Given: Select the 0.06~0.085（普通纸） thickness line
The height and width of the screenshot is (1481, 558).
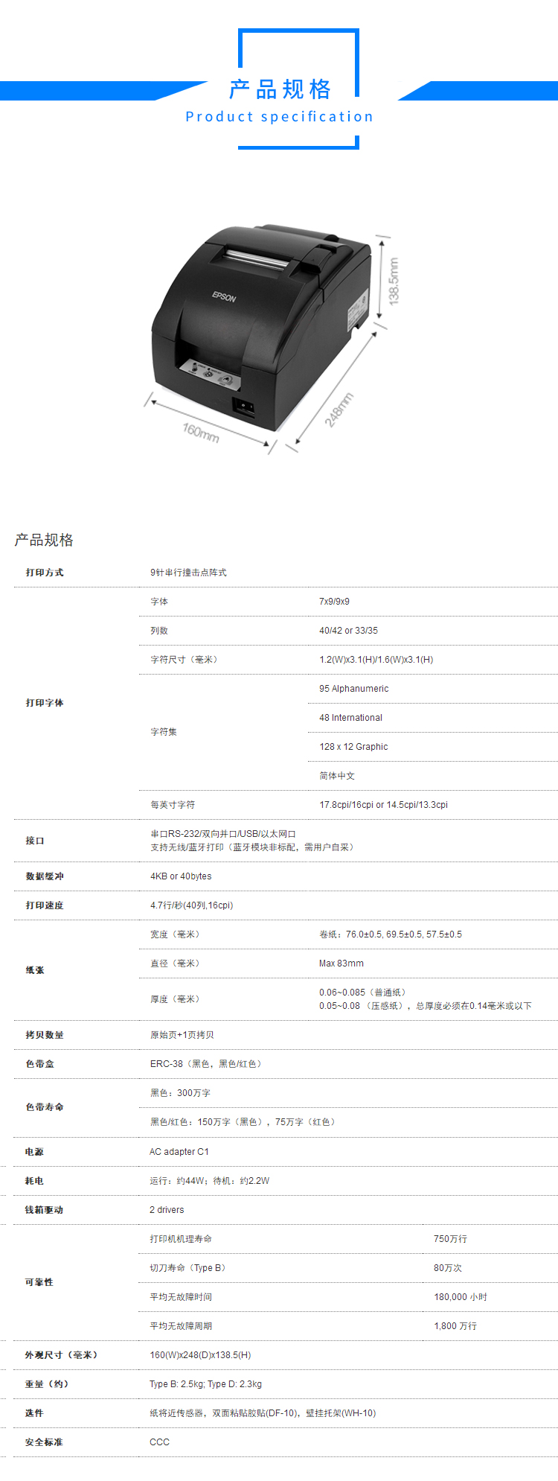Looking at the screenshot, I should 363,993.
